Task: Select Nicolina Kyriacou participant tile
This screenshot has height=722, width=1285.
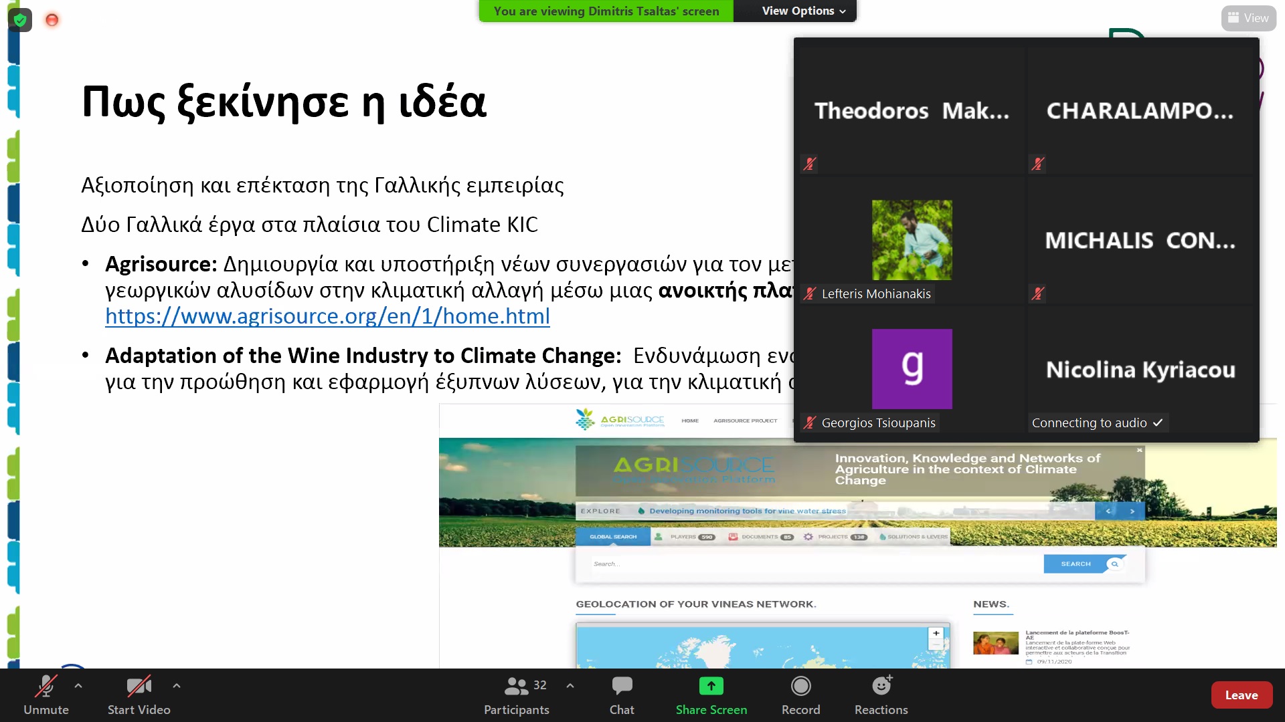Action: (1140, 369)
